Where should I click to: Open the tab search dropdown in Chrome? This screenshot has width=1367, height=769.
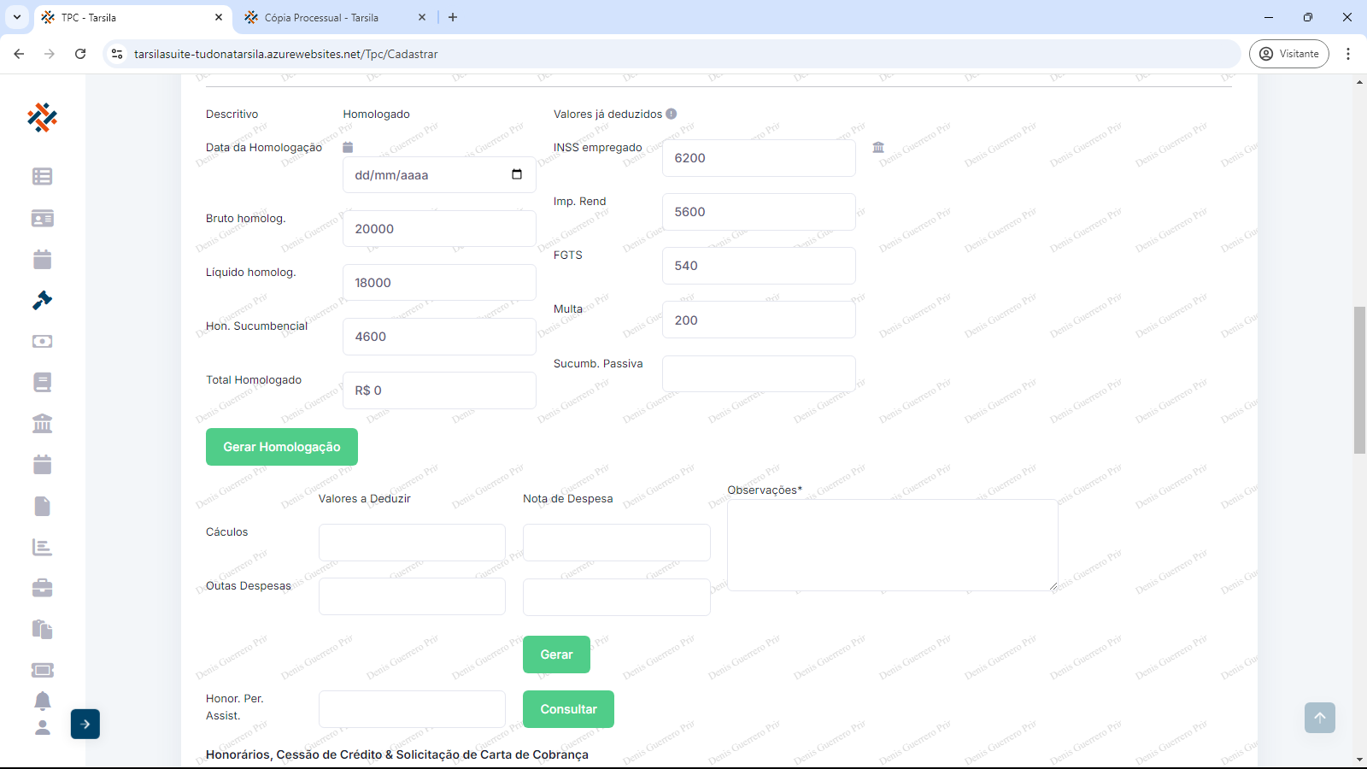tap(16, 17)
